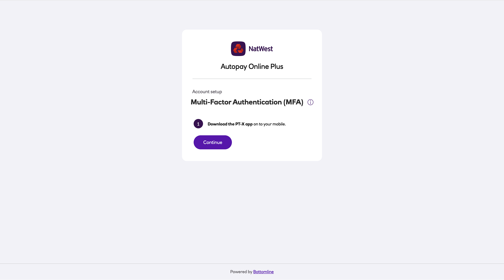Click the word Online in product title
Screen dimensions: 504x280
point(259,66)
